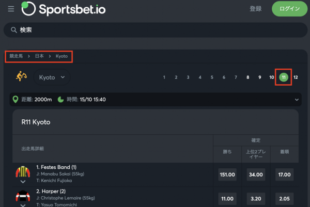Screen dimensions: 310x207
Task: Switch to race number 8
Action: point(247,77)
